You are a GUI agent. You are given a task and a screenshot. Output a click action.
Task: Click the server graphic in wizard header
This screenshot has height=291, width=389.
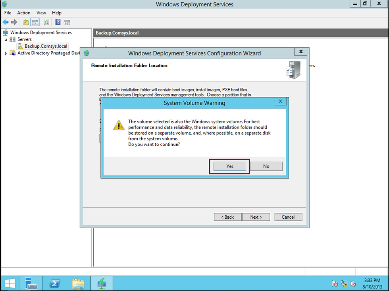pyautogui.click(x=293, y=70)
